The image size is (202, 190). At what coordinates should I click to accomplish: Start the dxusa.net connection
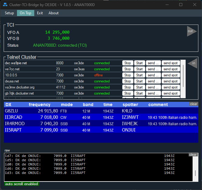pos(140,81)
